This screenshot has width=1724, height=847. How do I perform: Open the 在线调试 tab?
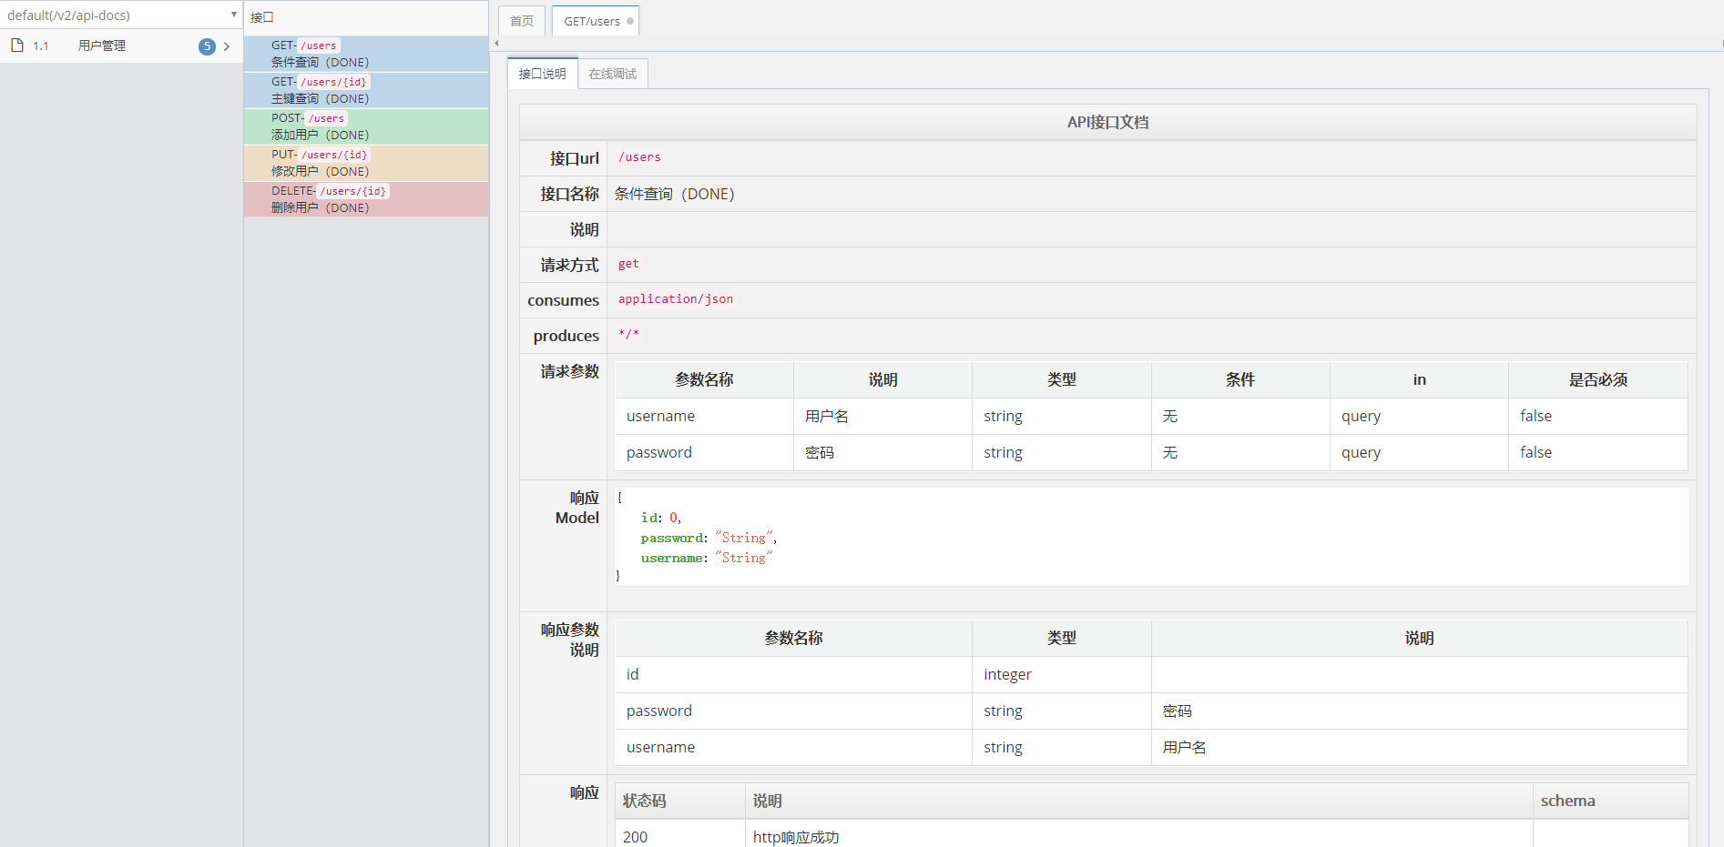(x=612, y=74)
